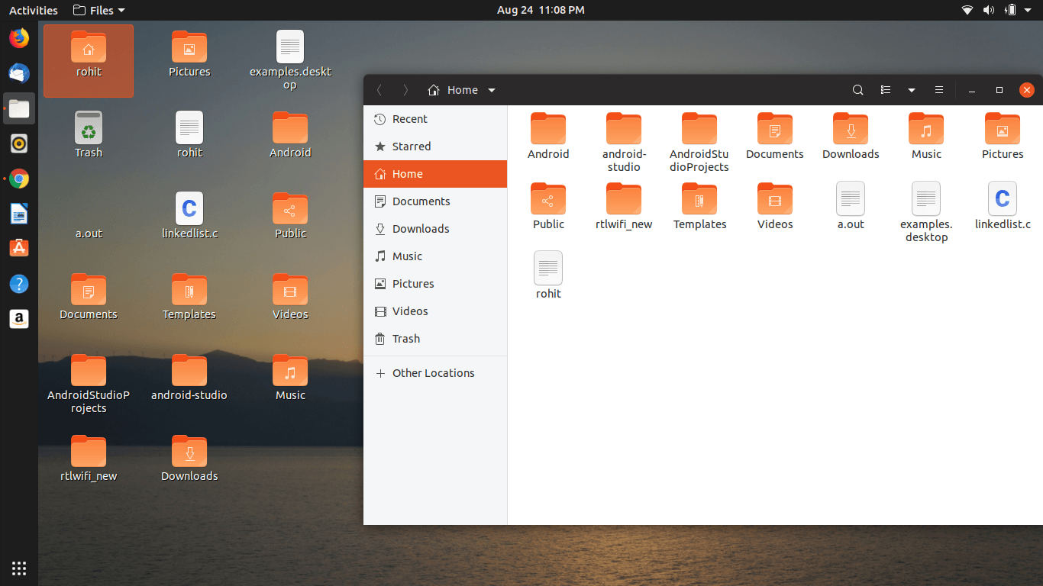Toggle list view in the Files header
This screenshot has width=1043, height=586.
[886, 90]
